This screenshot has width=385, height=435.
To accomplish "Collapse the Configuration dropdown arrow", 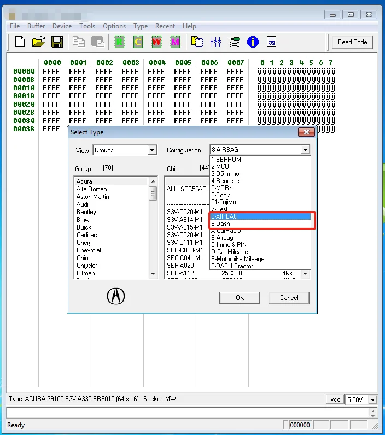I will (305, 150).
